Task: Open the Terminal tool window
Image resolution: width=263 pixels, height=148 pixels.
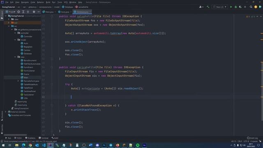Action: coord(44,138)
